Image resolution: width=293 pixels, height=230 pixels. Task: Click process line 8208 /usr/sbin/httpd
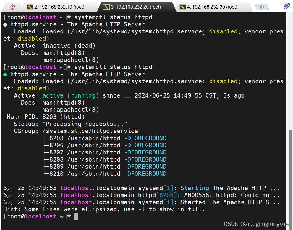(105, 159)
